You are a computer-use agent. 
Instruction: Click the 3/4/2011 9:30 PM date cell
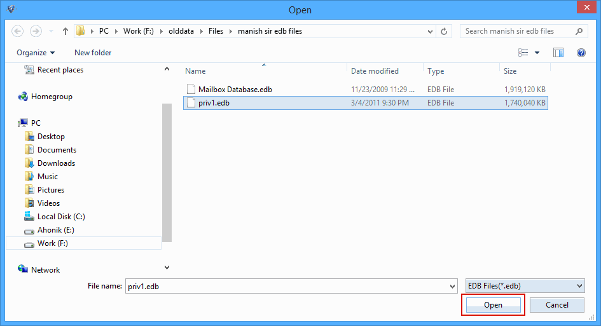(x=380, y=103)
